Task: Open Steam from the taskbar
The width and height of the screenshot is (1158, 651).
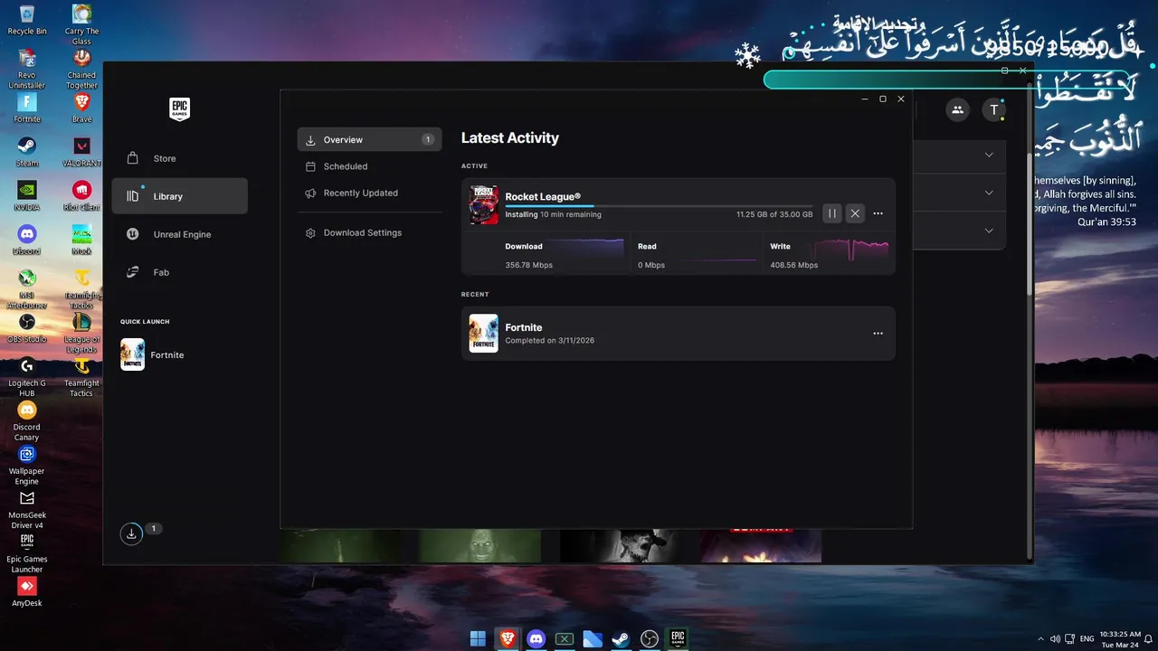Action: 621,639
